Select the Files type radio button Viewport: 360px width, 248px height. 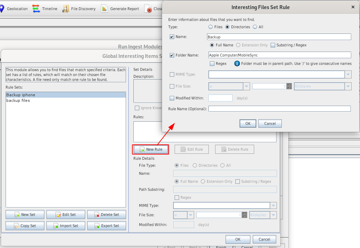tap(211, 27)
